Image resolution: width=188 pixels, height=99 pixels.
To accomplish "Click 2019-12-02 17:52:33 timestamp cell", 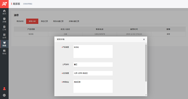I will [134, 34].
